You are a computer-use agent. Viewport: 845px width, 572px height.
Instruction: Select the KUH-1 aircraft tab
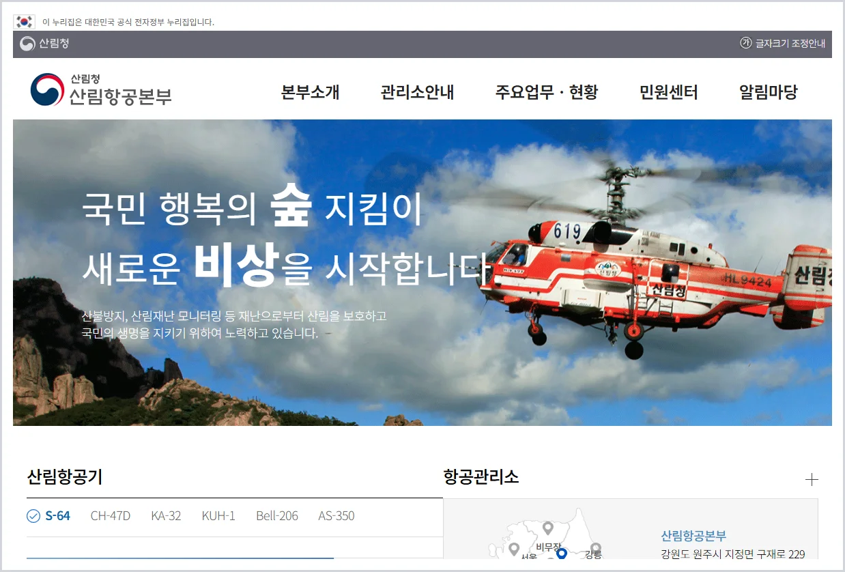(218, 516)
